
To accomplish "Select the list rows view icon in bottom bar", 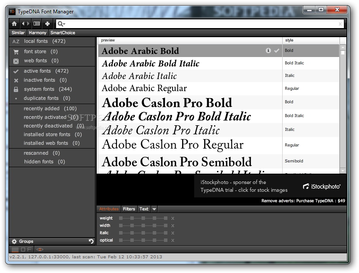I will (15, 249).
